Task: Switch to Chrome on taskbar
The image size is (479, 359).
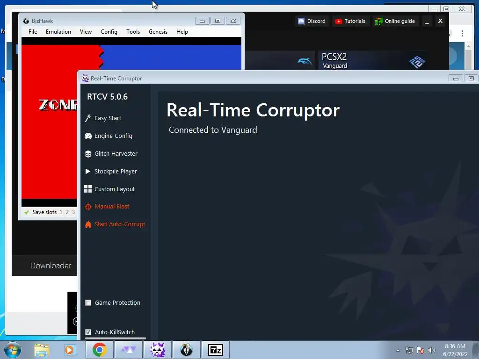Action: 99,350
